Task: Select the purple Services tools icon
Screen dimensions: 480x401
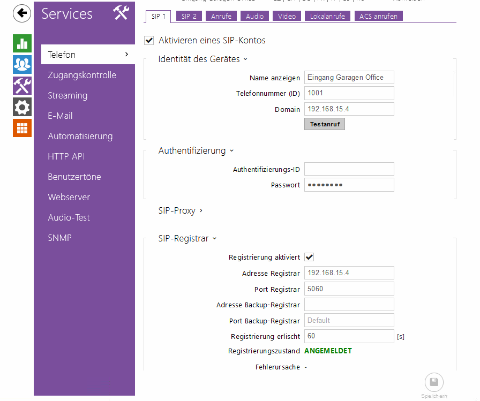Action: (x=22, y=86)
